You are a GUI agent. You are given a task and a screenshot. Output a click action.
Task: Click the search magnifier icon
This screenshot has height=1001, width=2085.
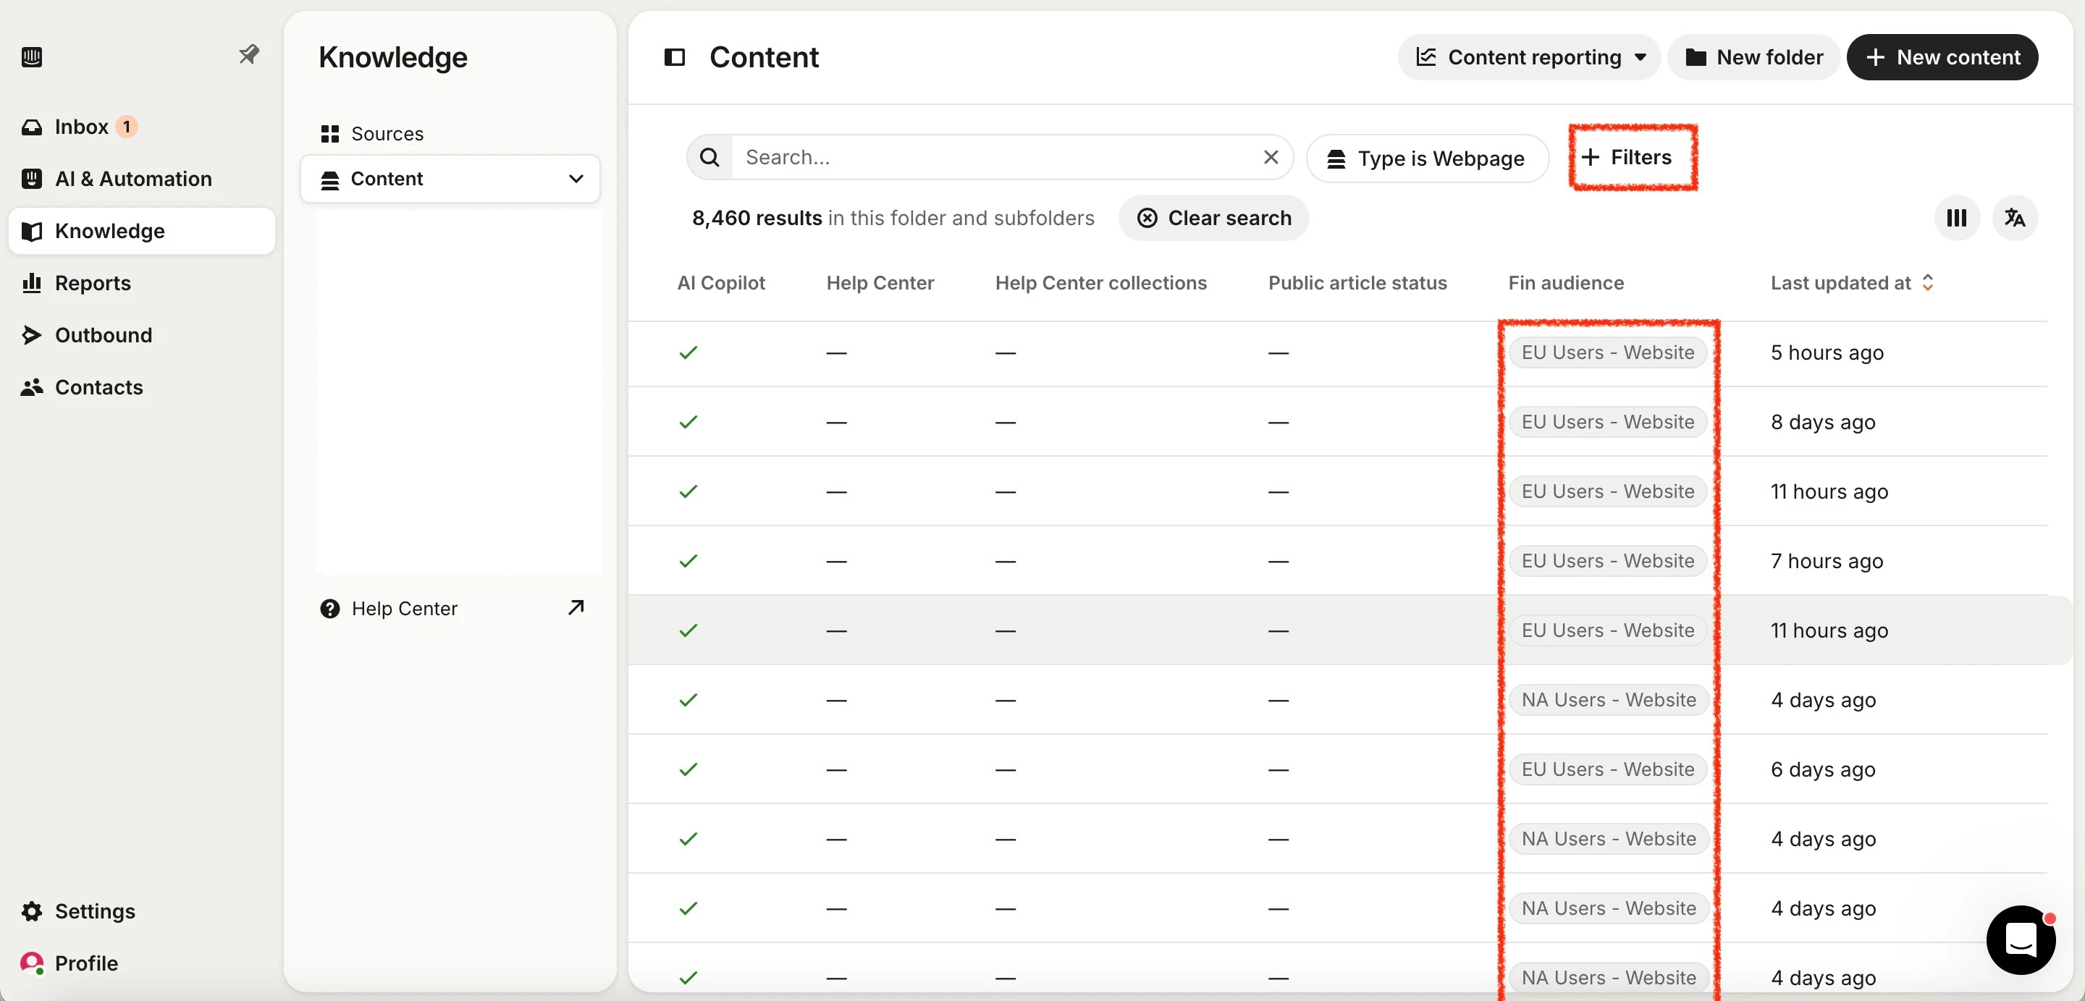click(x=709, y=157)
